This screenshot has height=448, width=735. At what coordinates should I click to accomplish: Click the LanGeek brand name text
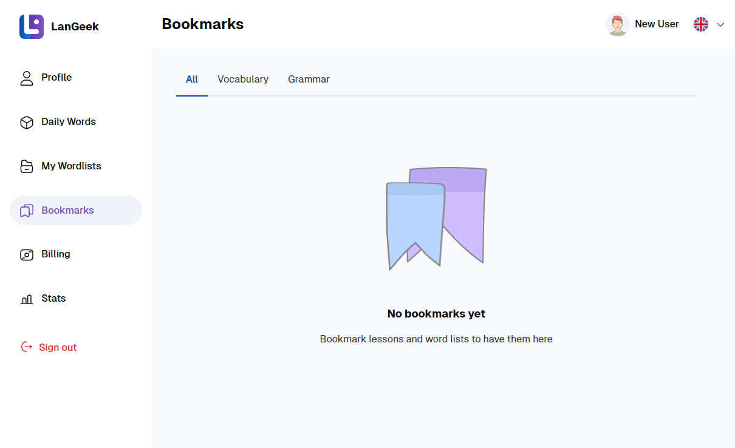(x=75, y=26)
